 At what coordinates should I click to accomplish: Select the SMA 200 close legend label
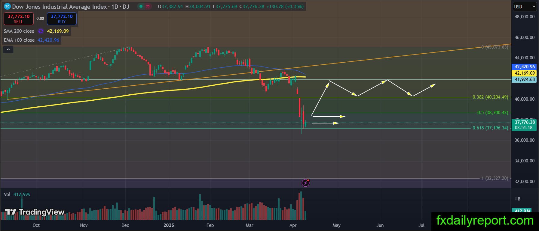(x=19, y=31)
